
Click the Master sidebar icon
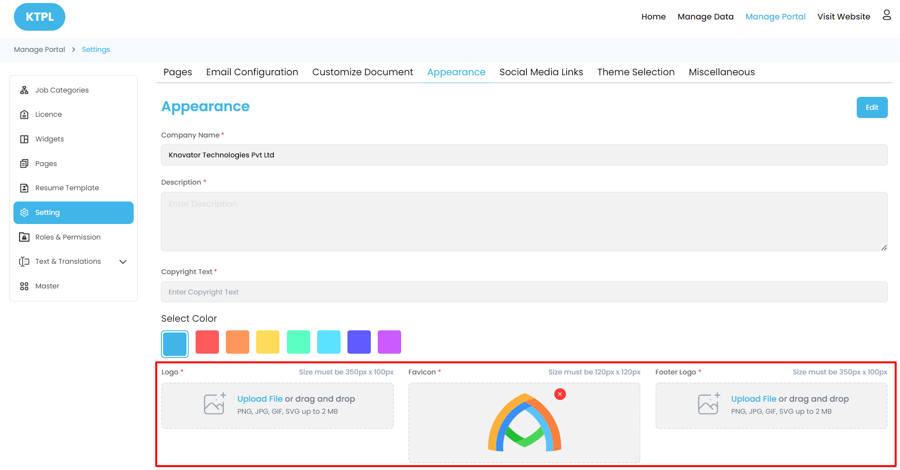[24, 286]
